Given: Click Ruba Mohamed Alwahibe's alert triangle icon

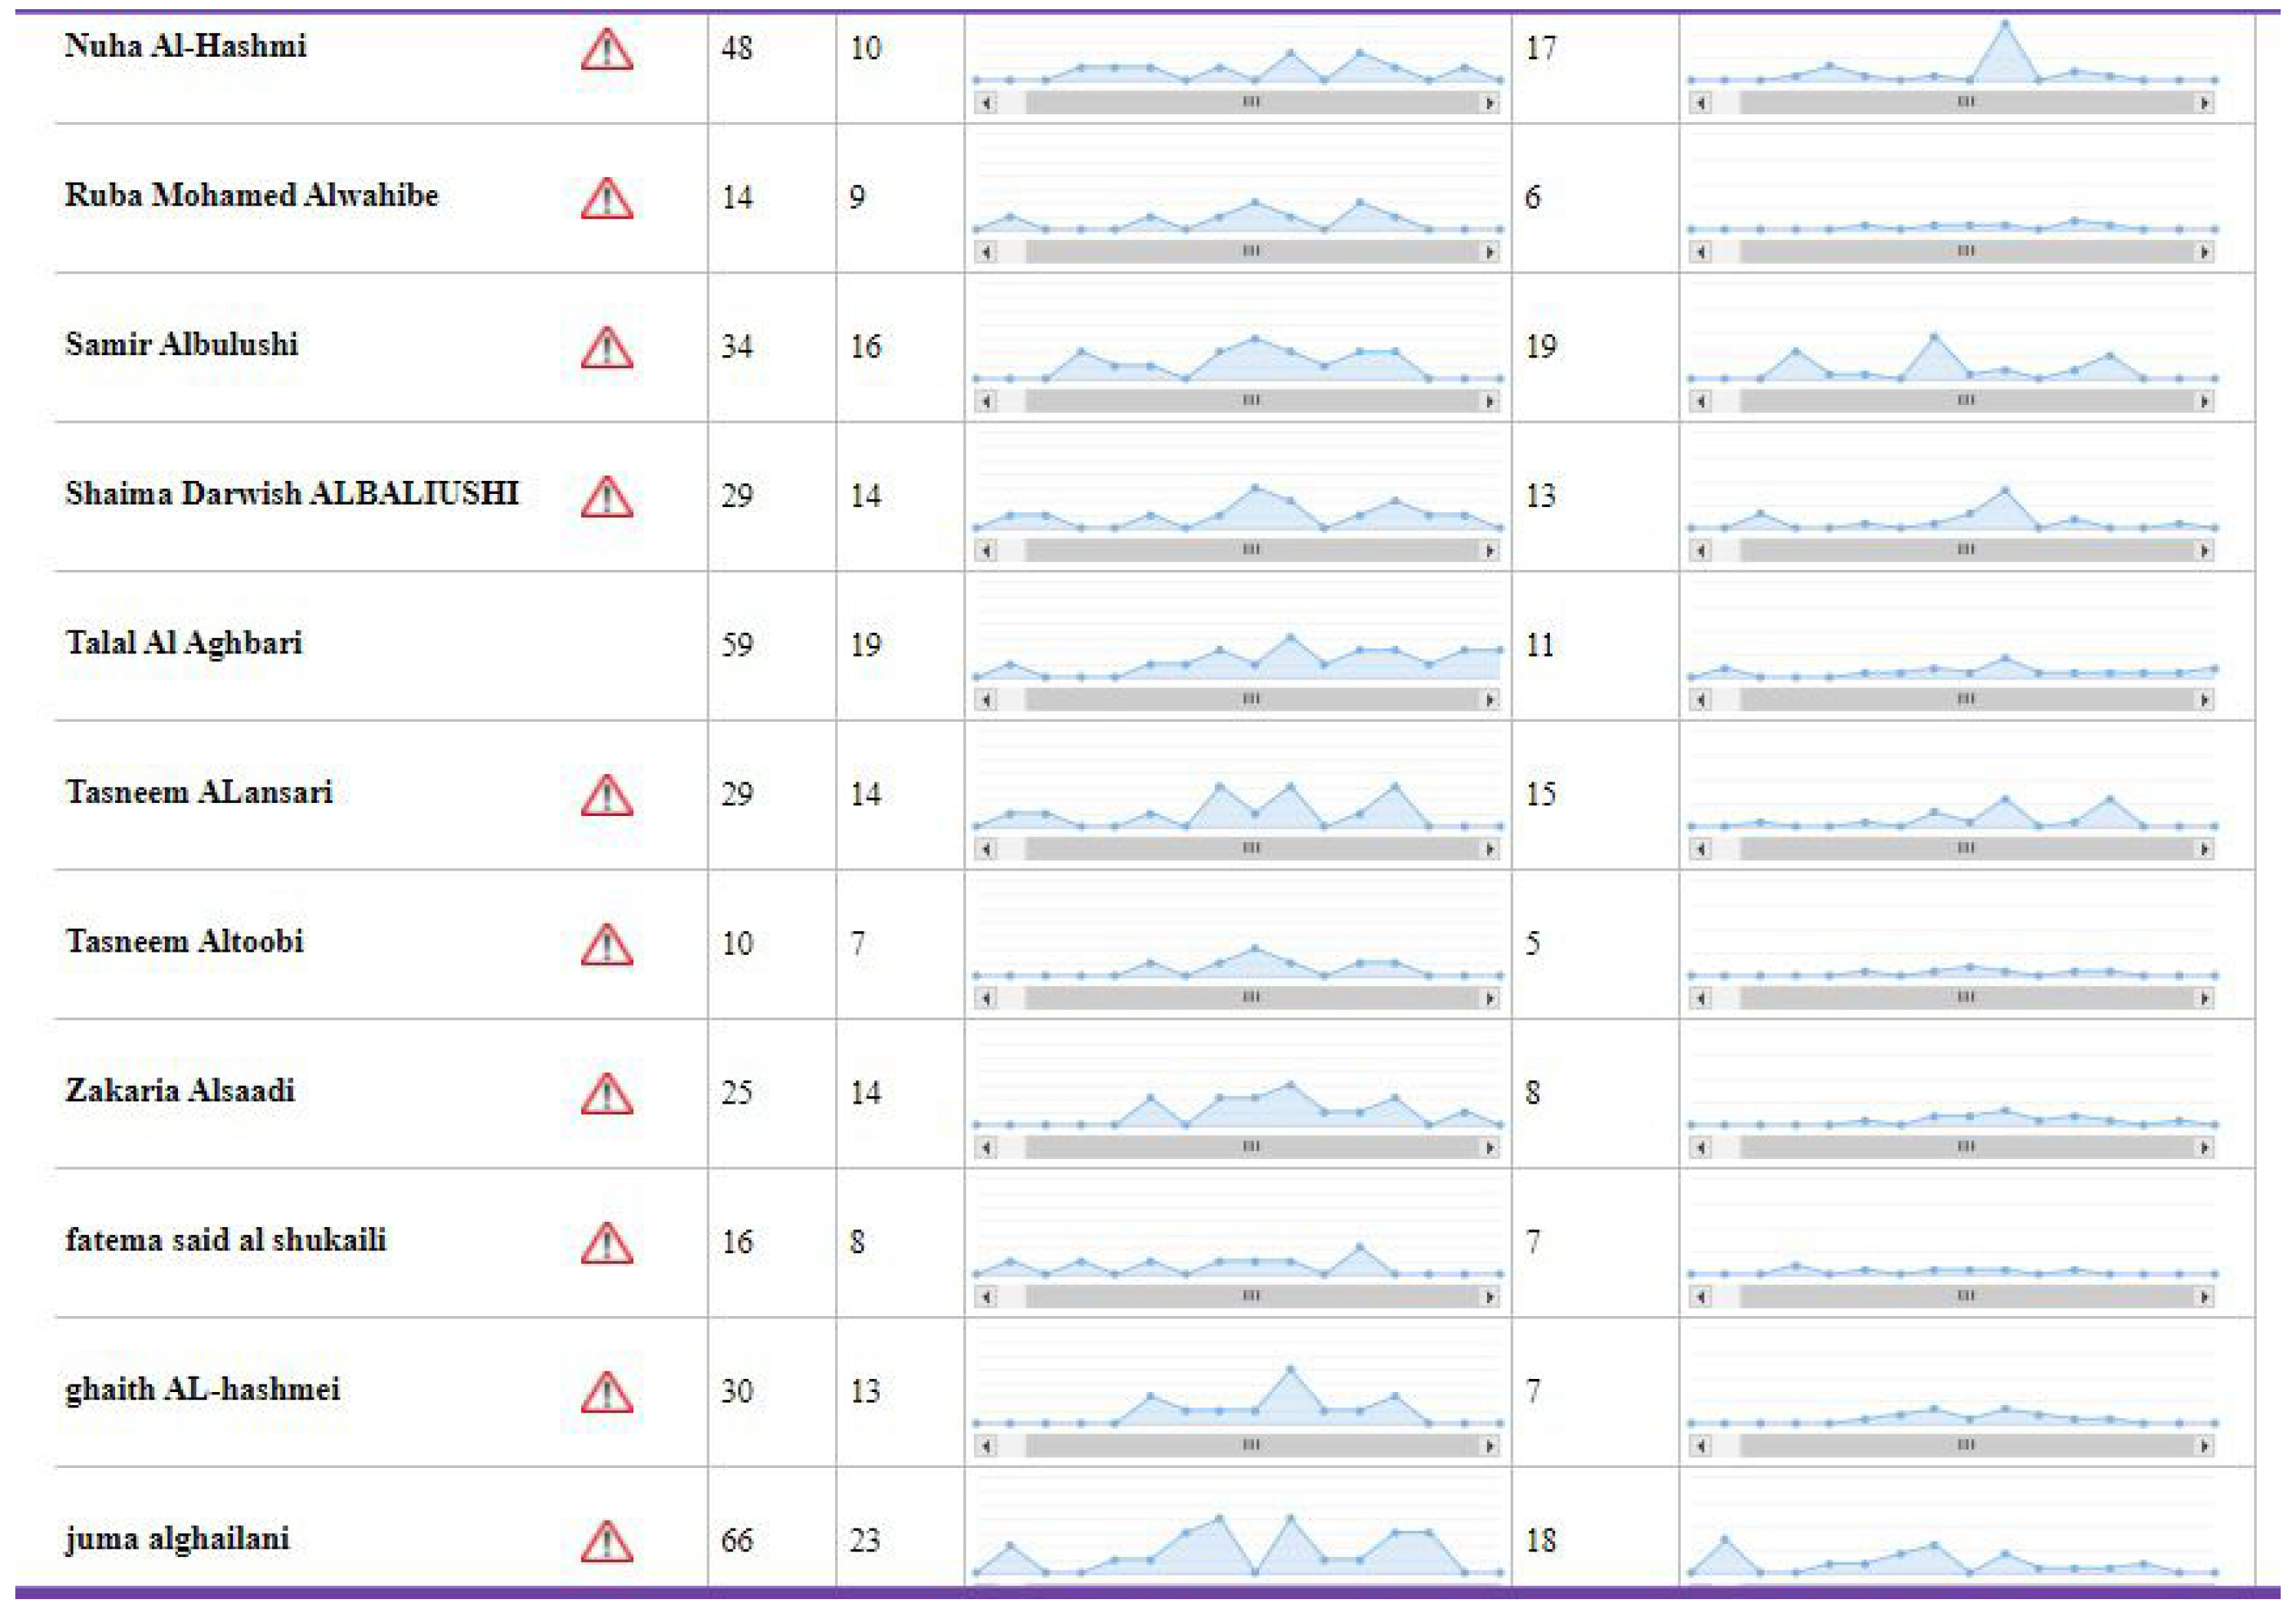Looking at the screenshot, I should [606, 198].
